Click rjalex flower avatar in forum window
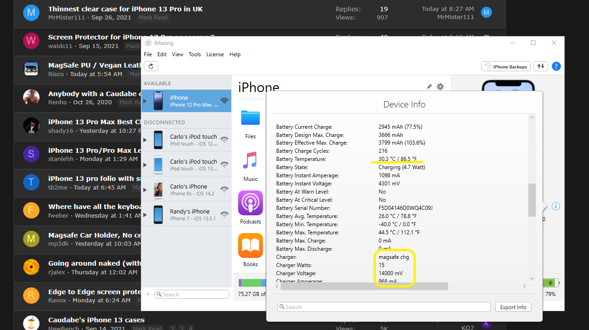Viewport: 589px width, 330px height. tap(31, 267)
